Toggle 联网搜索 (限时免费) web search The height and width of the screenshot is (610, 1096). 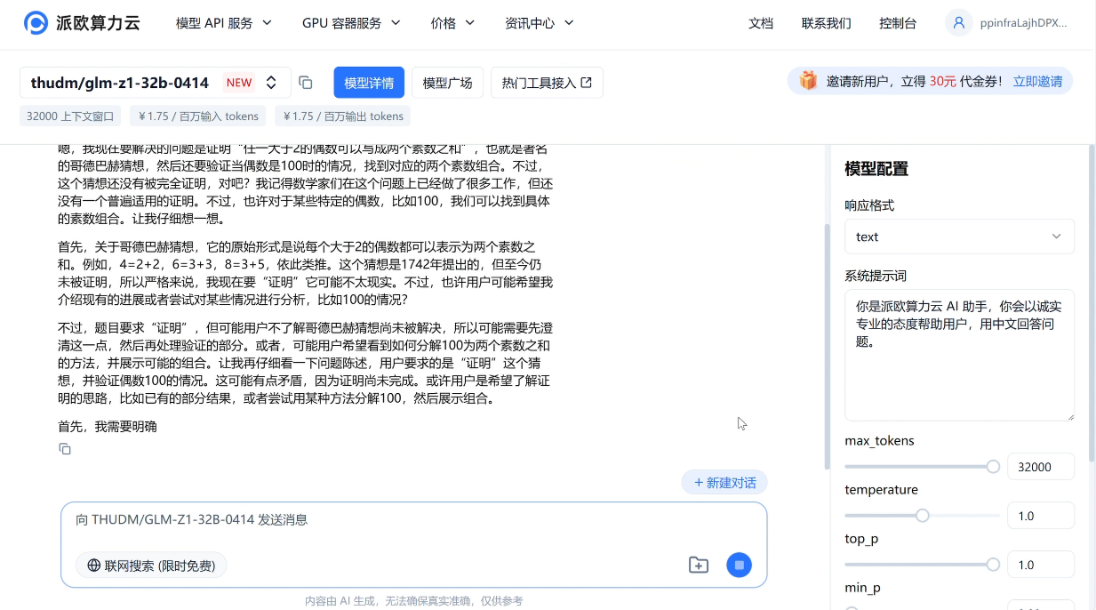(151, 566)
